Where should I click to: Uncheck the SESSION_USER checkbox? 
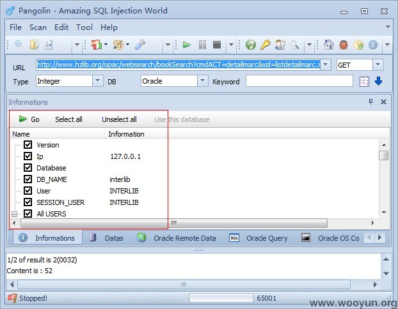[x=28, y=202]
